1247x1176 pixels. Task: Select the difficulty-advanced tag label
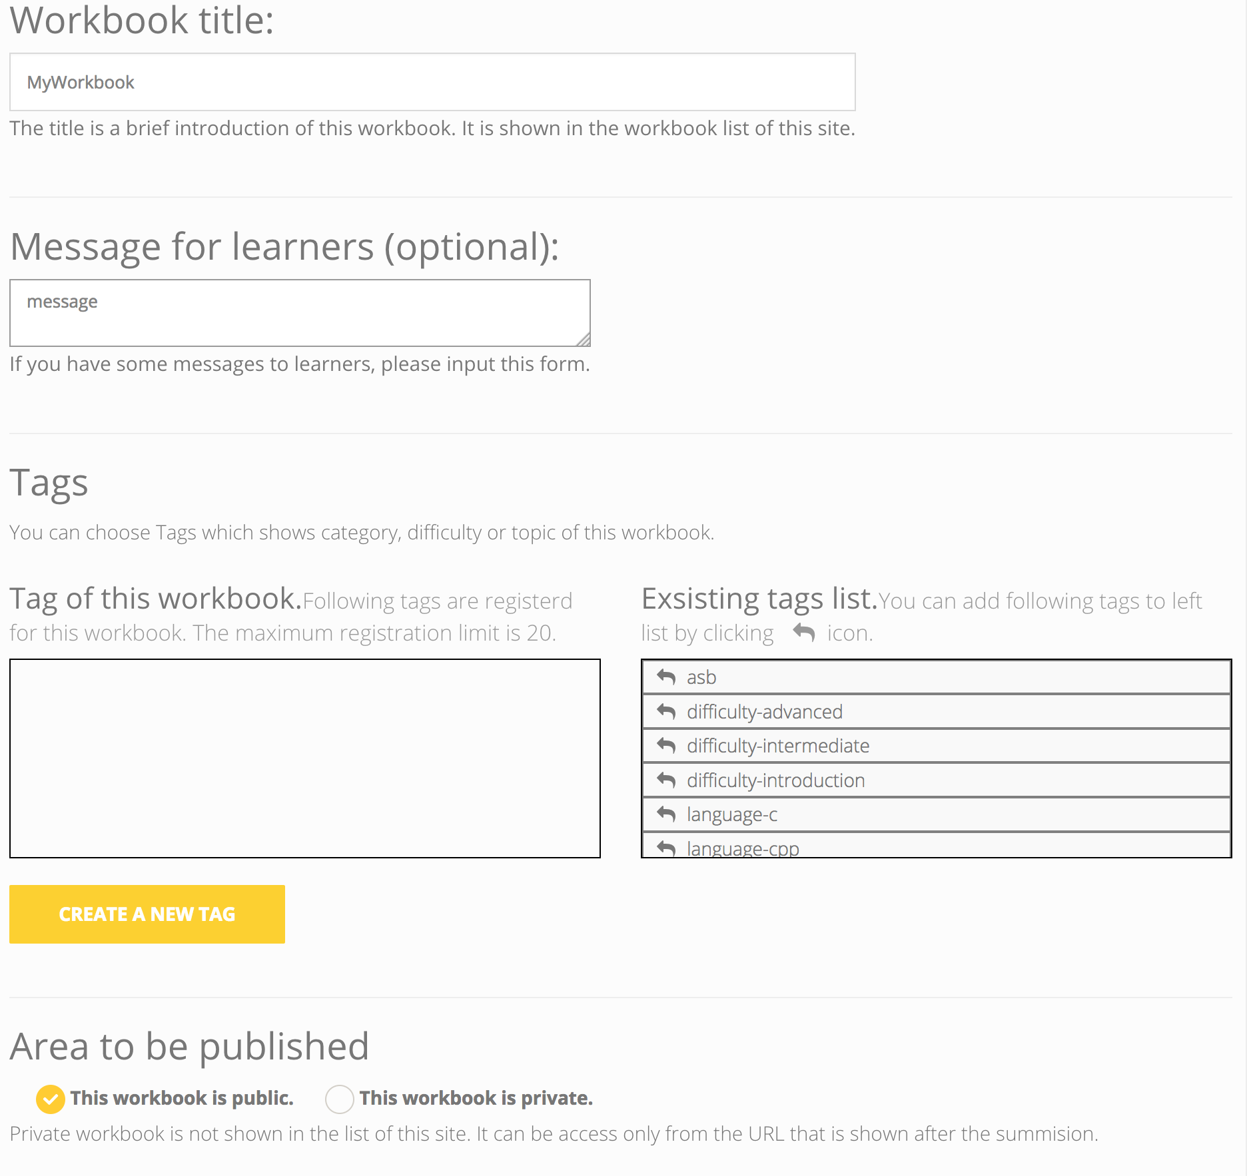tap(765, 712)
